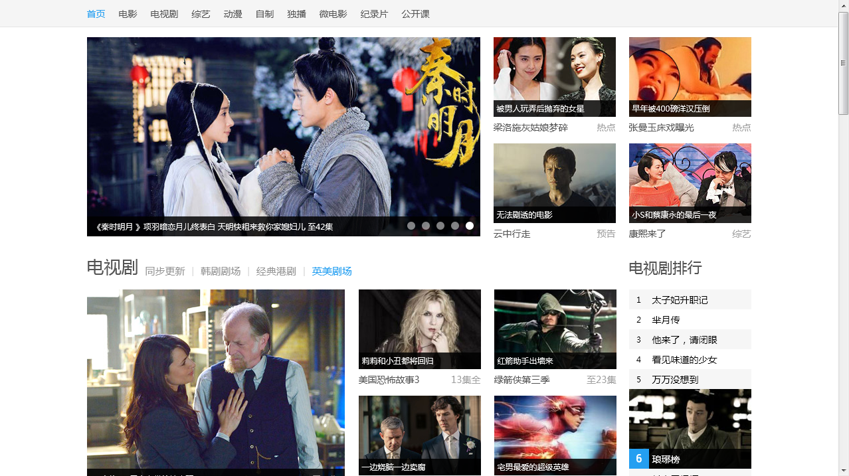Open the 公开课 nav tab
This screenshot has height=476, width=849.
pos(415,14)
